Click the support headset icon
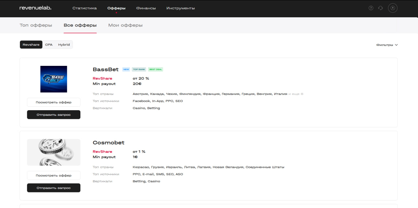 tap(380, 8)
